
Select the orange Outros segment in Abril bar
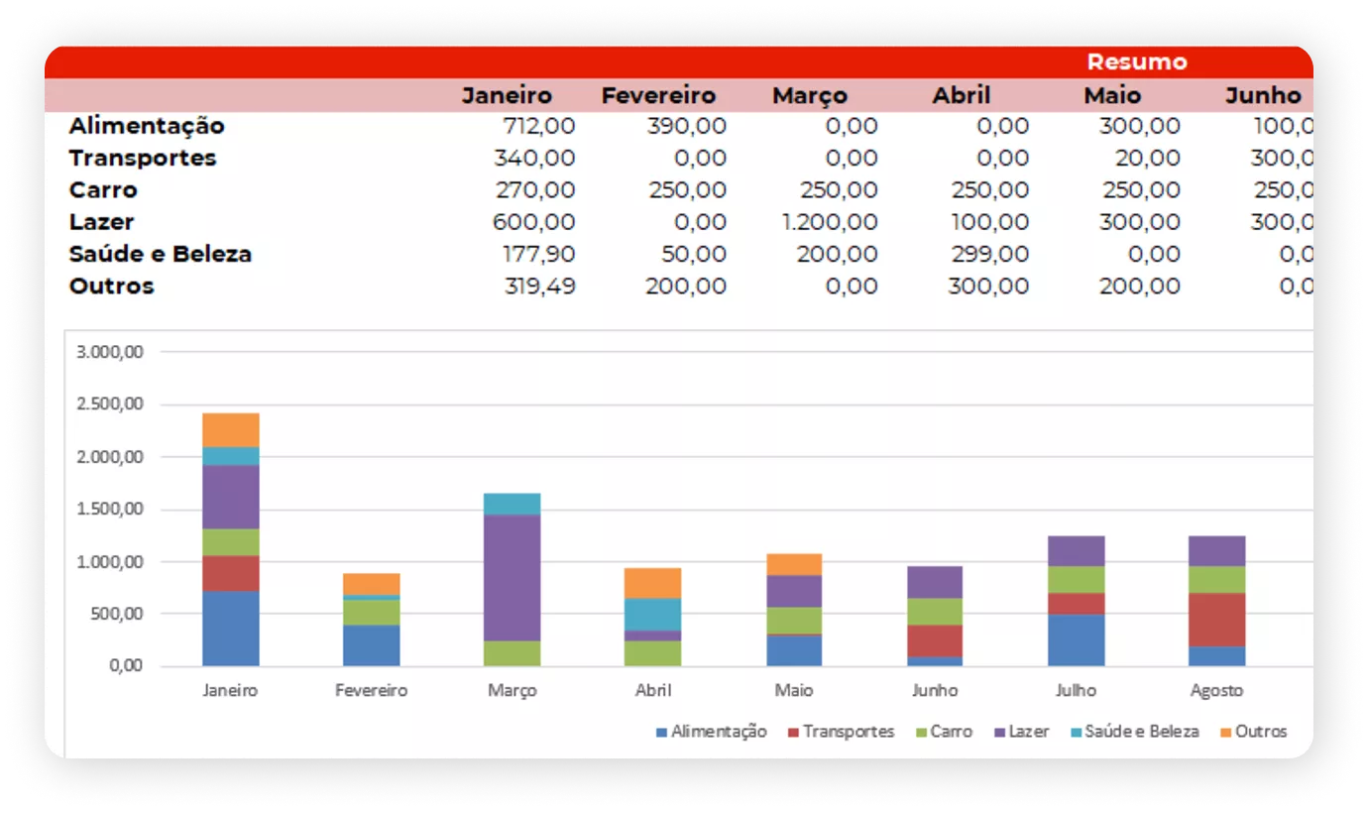tap(652, 583)
